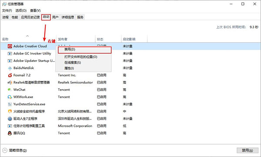
Task: Click the 火绒安全软件托盘程序 icon
Action: point(10,111)
